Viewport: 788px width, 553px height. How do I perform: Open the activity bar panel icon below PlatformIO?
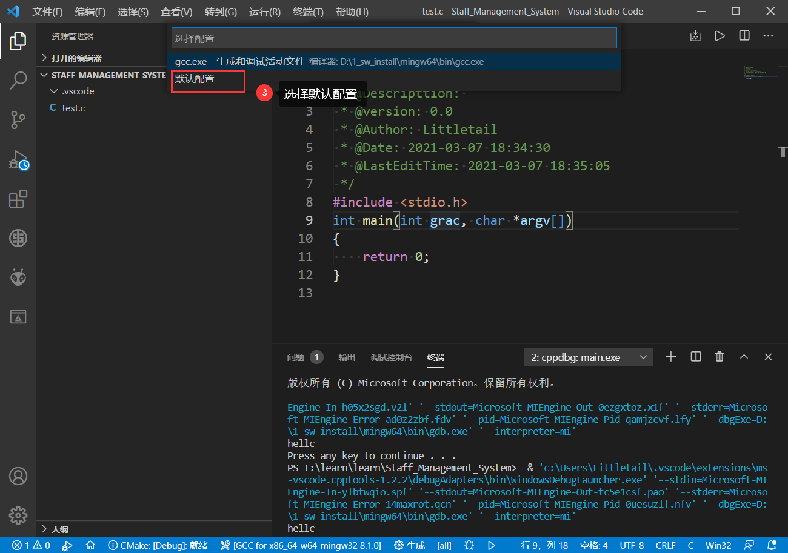(x=18, y=316)
